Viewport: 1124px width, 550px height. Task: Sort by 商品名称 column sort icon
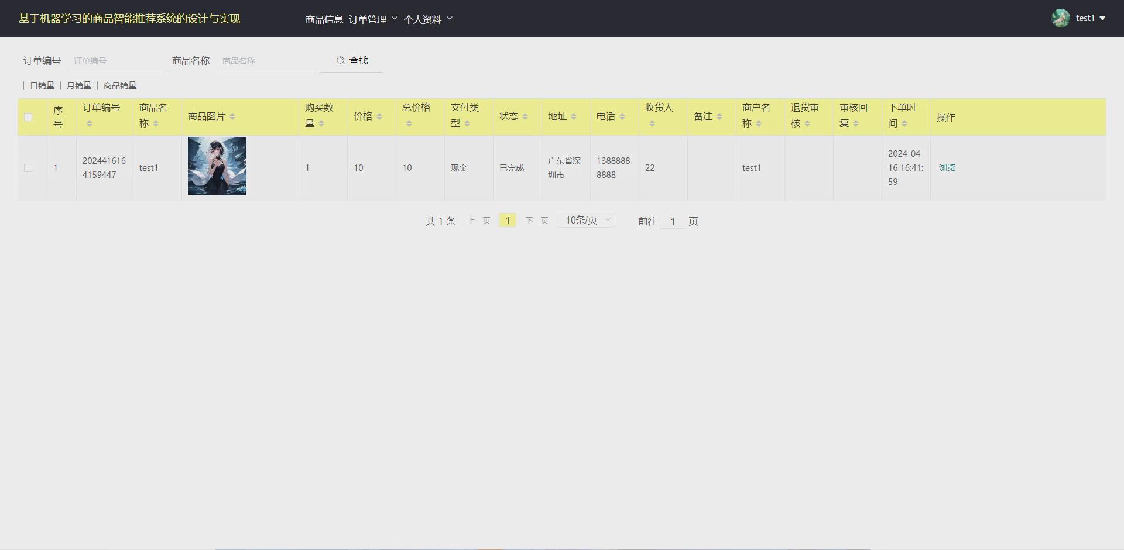click(x=156, y=123)
